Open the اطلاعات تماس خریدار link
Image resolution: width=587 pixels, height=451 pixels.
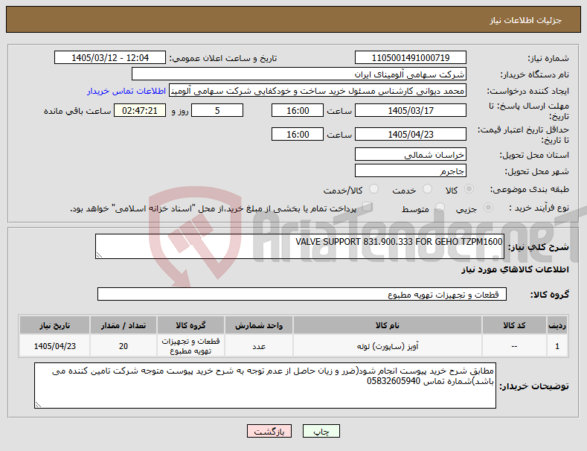coord(126,91)
